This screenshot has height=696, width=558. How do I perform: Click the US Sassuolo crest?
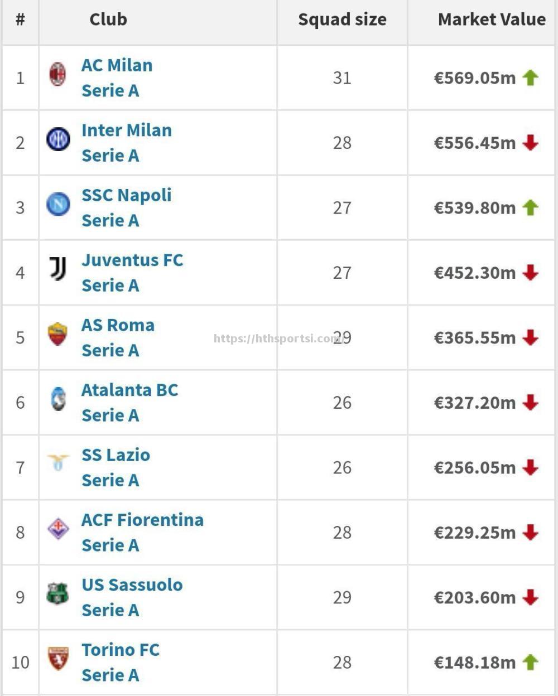click(x=57, y=594)
